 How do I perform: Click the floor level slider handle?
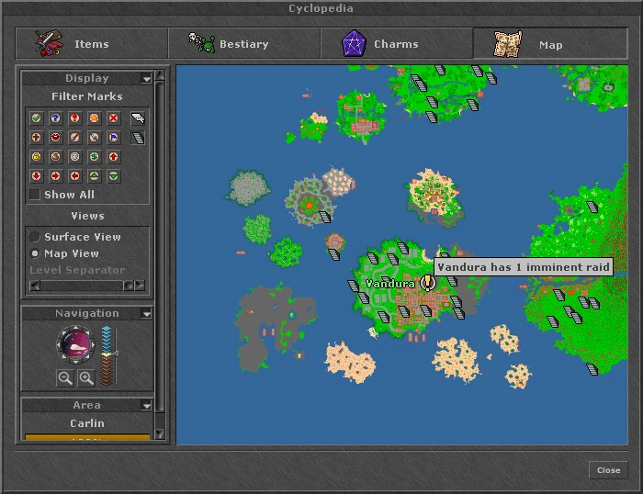pyautogui.click(x=116, y=354)
